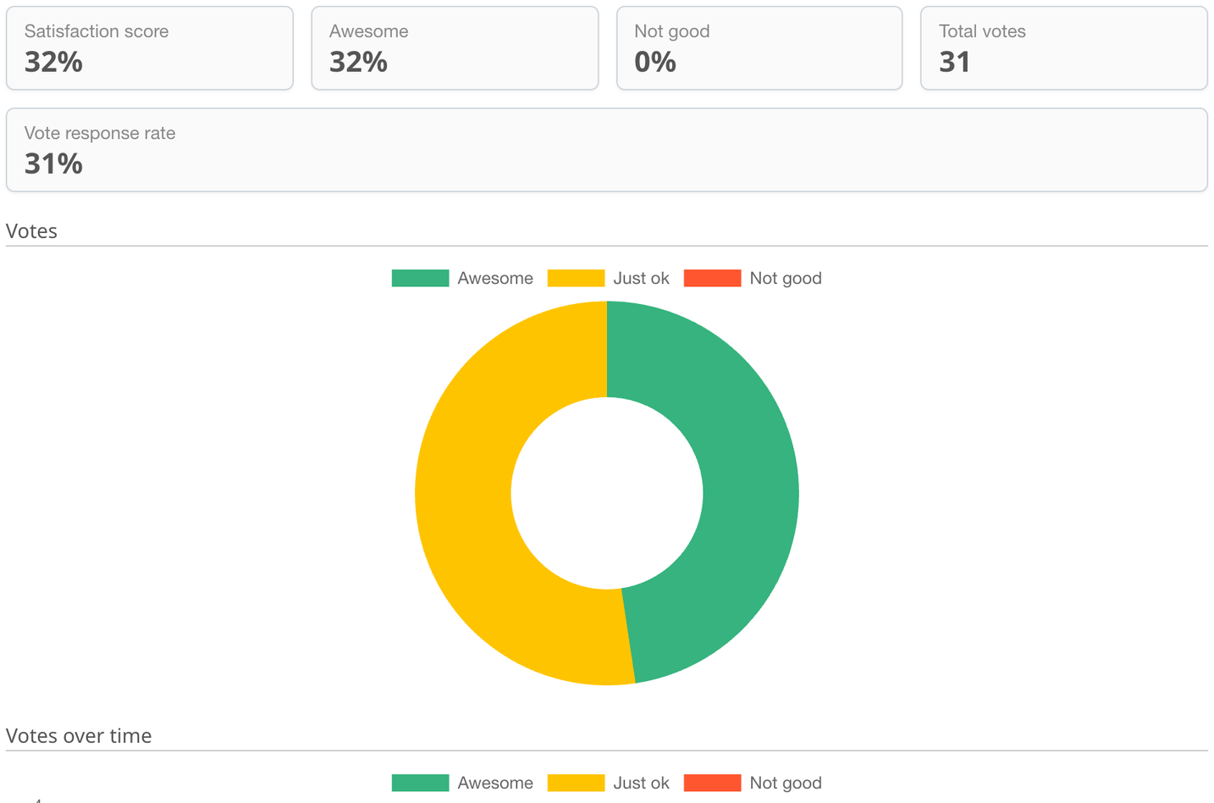1214x803 pixels.
Task: Toggle Not good legend in Votes over time
Action: (753, 783)
